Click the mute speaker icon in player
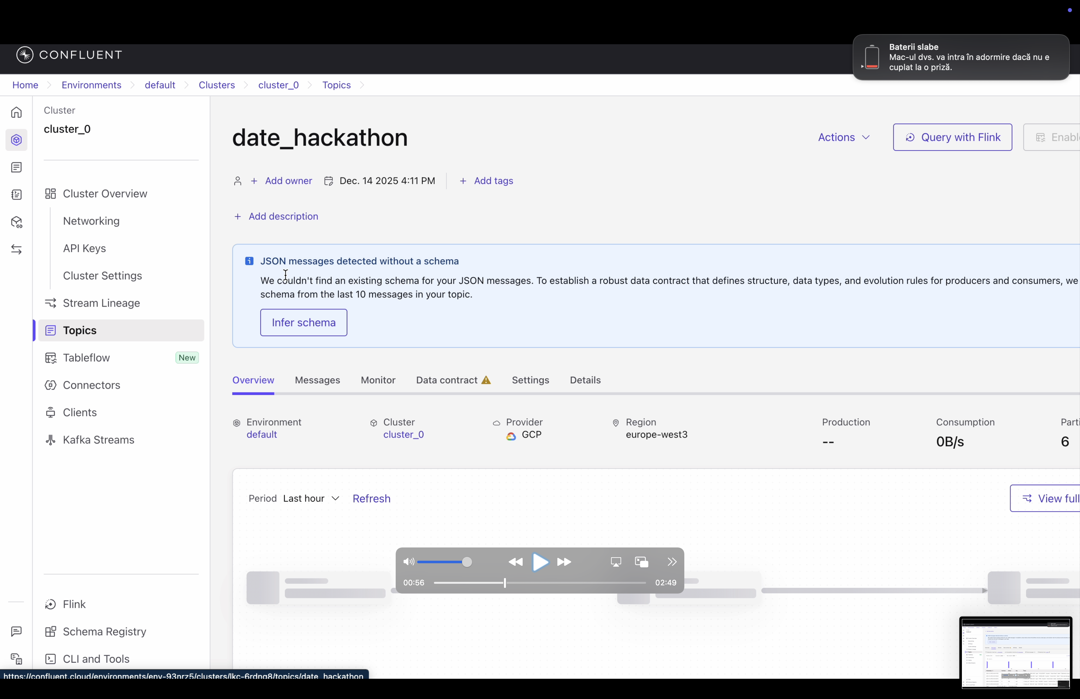Viewport: 1080px width, 699px height. click(x=408, y=562)
